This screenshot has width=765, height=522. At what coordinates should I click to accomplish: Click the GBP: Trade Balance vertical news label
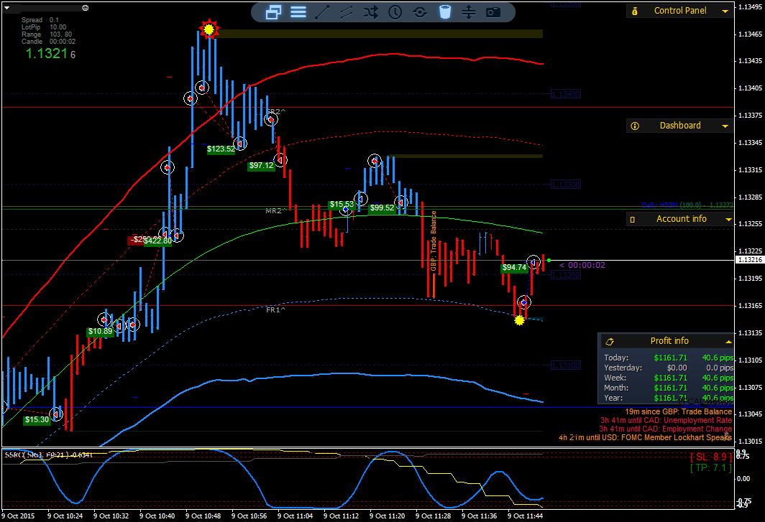(x=434, y=241)
